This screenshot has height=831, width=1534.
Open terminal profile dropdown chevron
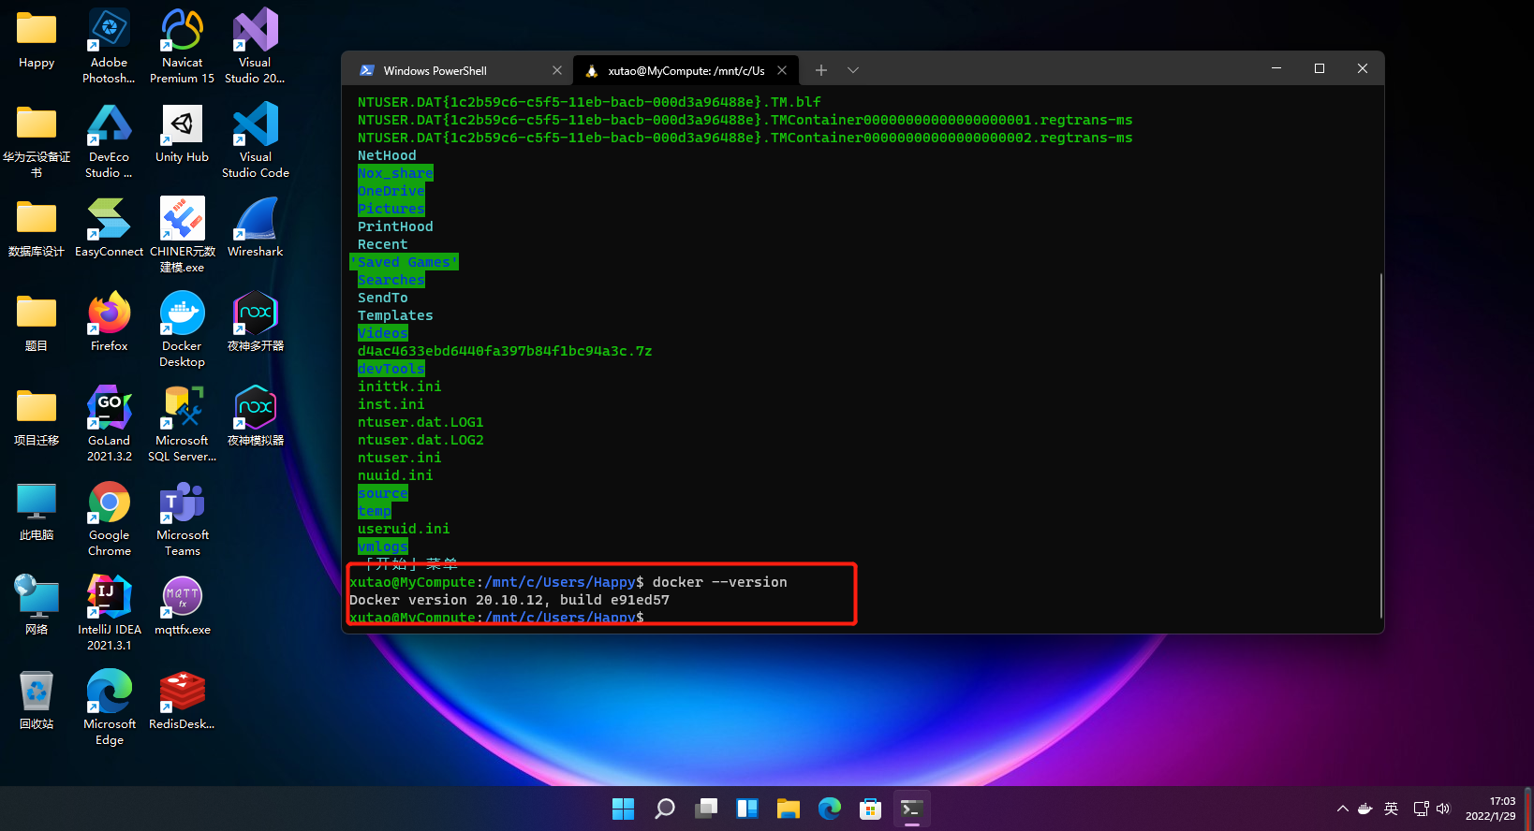click(853, 70)
